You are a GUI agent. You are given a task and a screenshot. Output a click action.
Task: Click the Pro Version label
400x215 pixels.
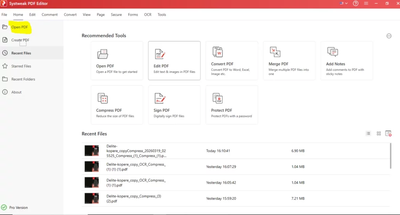pyautogui.click(x=19, y=207)
